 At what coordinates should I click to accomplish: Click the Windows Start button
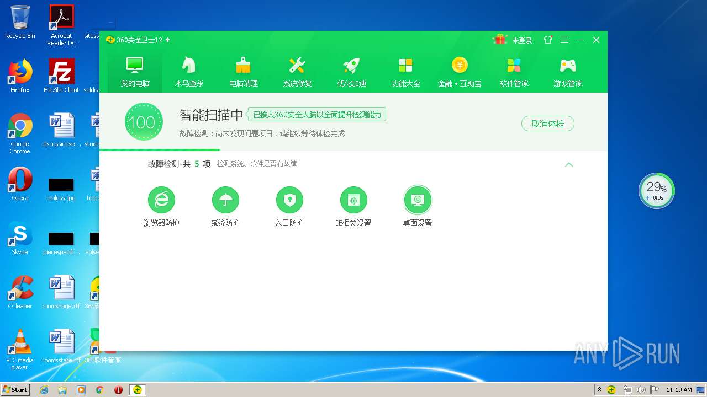coord(15,390)
